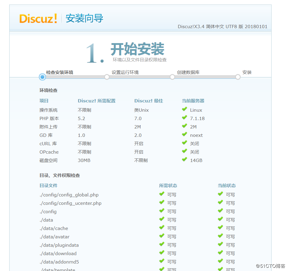This screenshot has height=271, width=288.
Task: Click the 所需状态 column header
Action: (168, 186)
